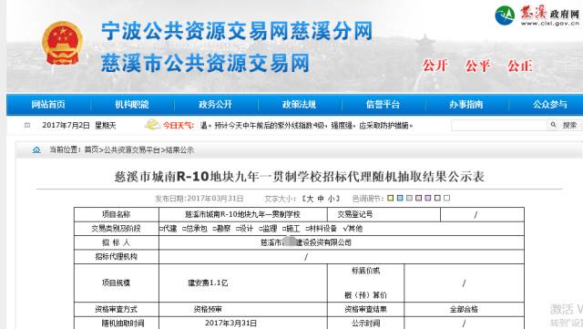Image resolution: width=583 pixels, height=329 pixels.
Task: Follow the 公共资源交易平台 breadcrumb link
Action: pos(131,150)
